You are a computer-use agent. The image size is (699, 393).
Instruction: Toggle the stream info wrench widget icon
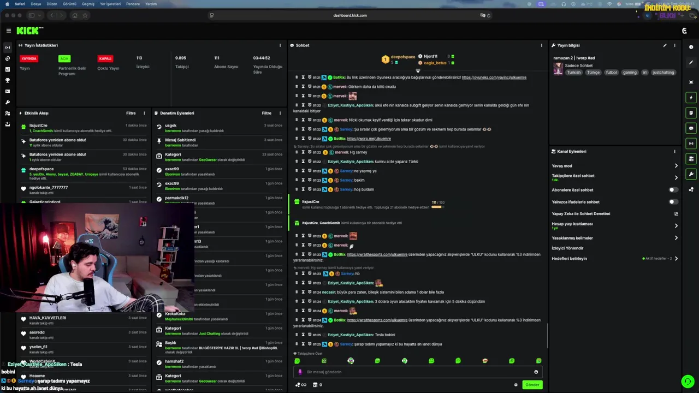click(691, 174)
